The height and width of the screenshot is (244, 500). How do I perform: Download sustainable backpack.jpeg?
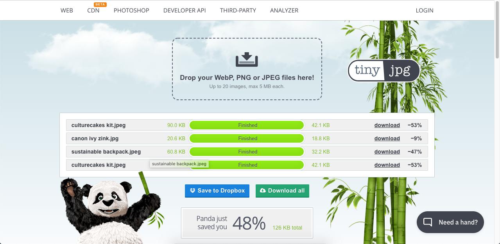point(387,152)
